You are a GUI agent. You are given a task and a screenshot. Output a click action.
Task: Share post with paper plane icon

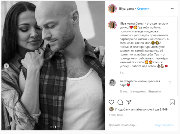tap(129, 102)
